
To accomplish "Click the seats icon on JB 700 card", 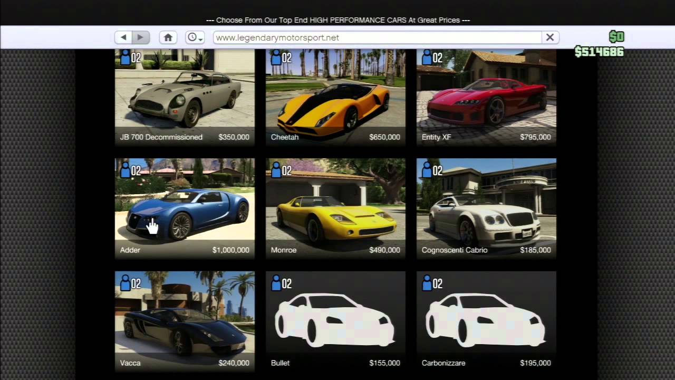I will tap(126, 57).
